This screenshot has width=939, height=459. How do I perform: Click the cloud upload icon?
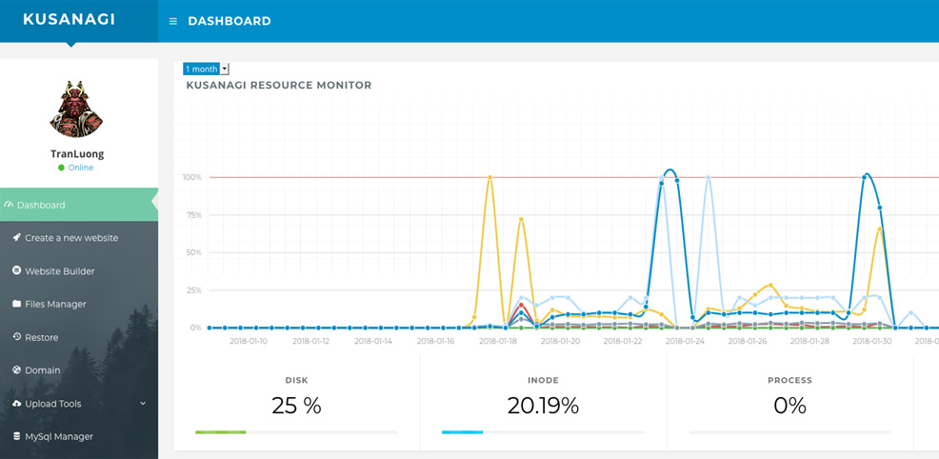[x=17, y=404]
